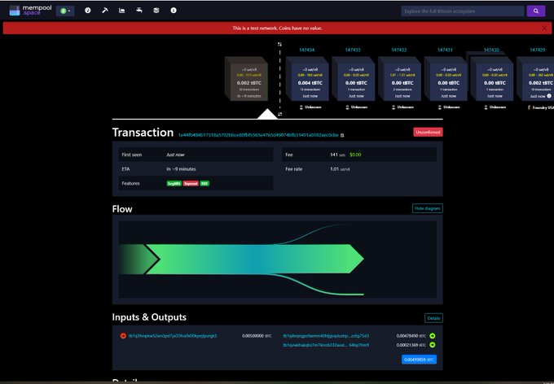Screen dimensions: 554x384
Task: Click the purple search button
Action: (535, 11)
